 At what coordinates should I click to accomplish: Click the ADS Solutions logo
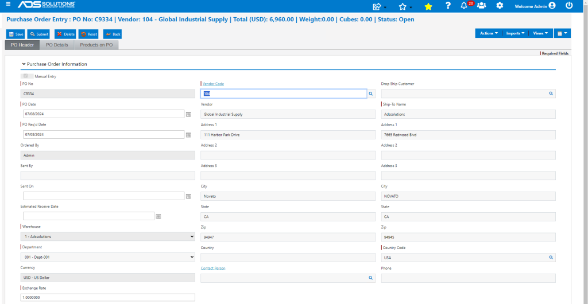tap(47, 5)
